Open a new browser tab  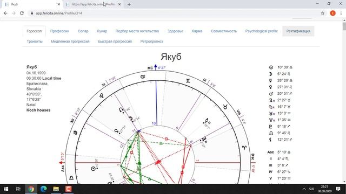pyautogui.click(x=129, y=4)
